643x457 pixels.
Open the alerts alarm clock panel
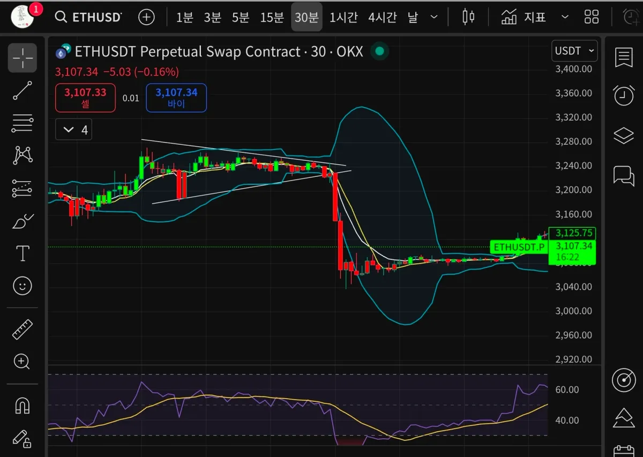(x=624, y=96)
